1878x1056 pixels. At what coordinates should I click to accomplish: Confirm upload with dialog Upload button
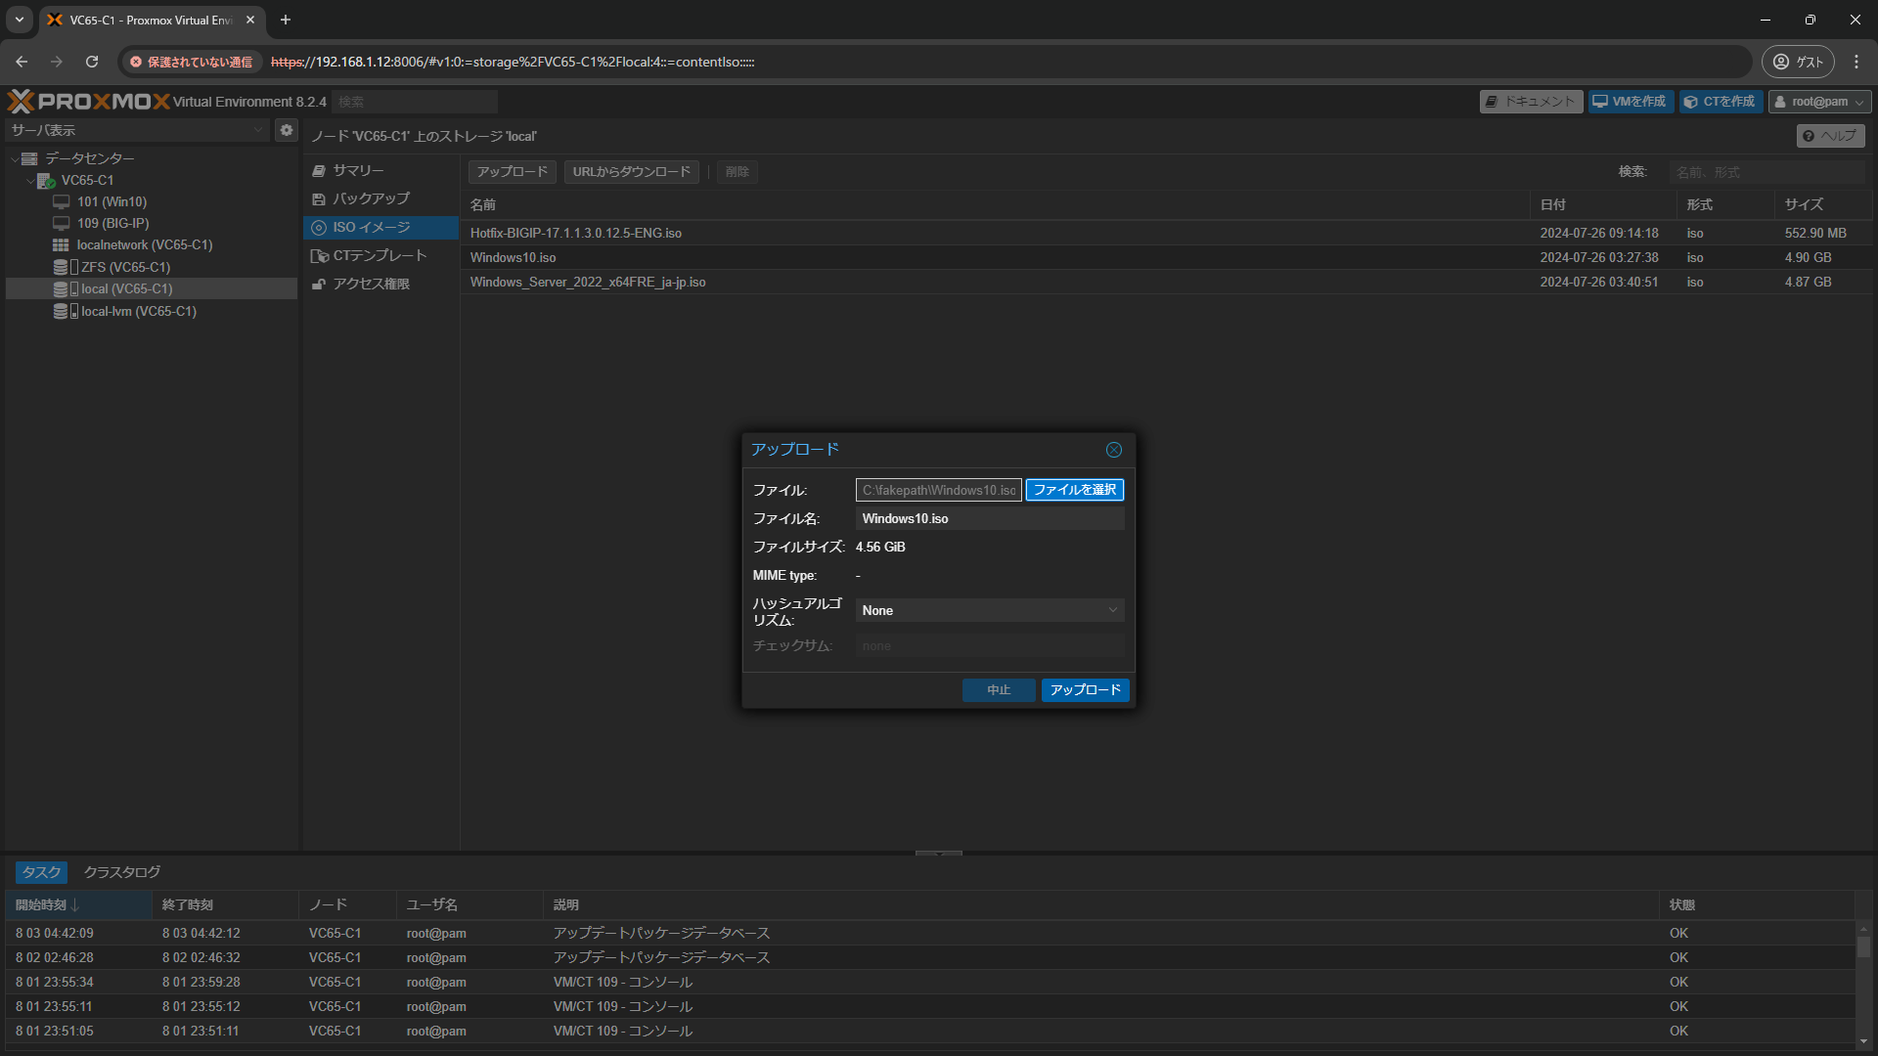click(x=1086, y=690)
